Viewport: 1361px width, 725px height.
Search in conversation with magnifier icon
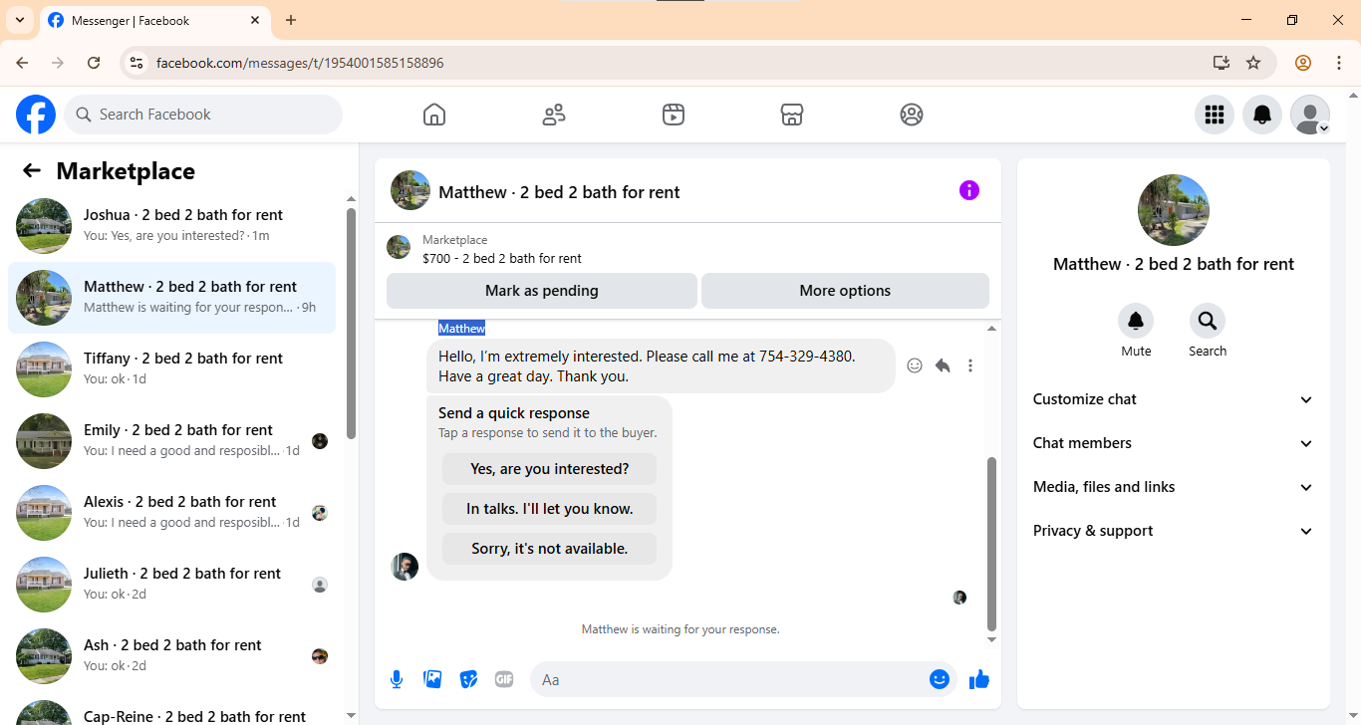point(1208,321)
